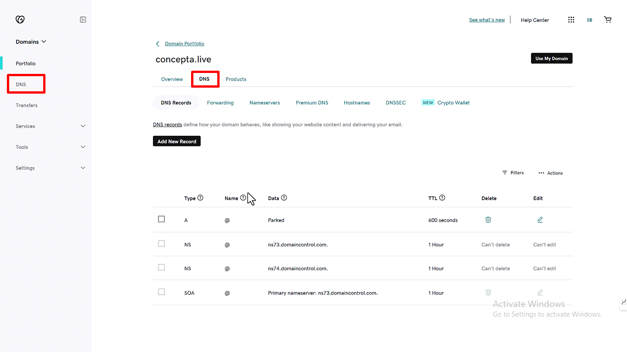Expand the Domains dropdown

click(31, 42)
